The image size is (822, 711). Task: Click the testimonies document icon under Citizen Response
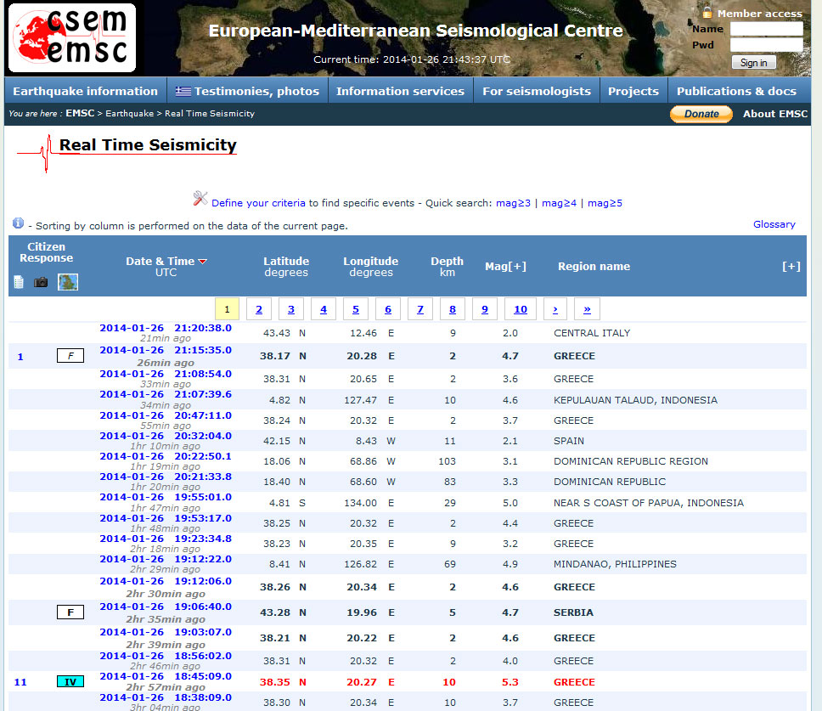click(19, 282)
